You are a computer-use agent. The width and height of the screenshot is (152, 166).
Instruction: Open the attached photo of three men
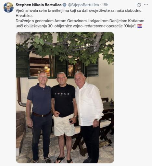click(65, 98)
